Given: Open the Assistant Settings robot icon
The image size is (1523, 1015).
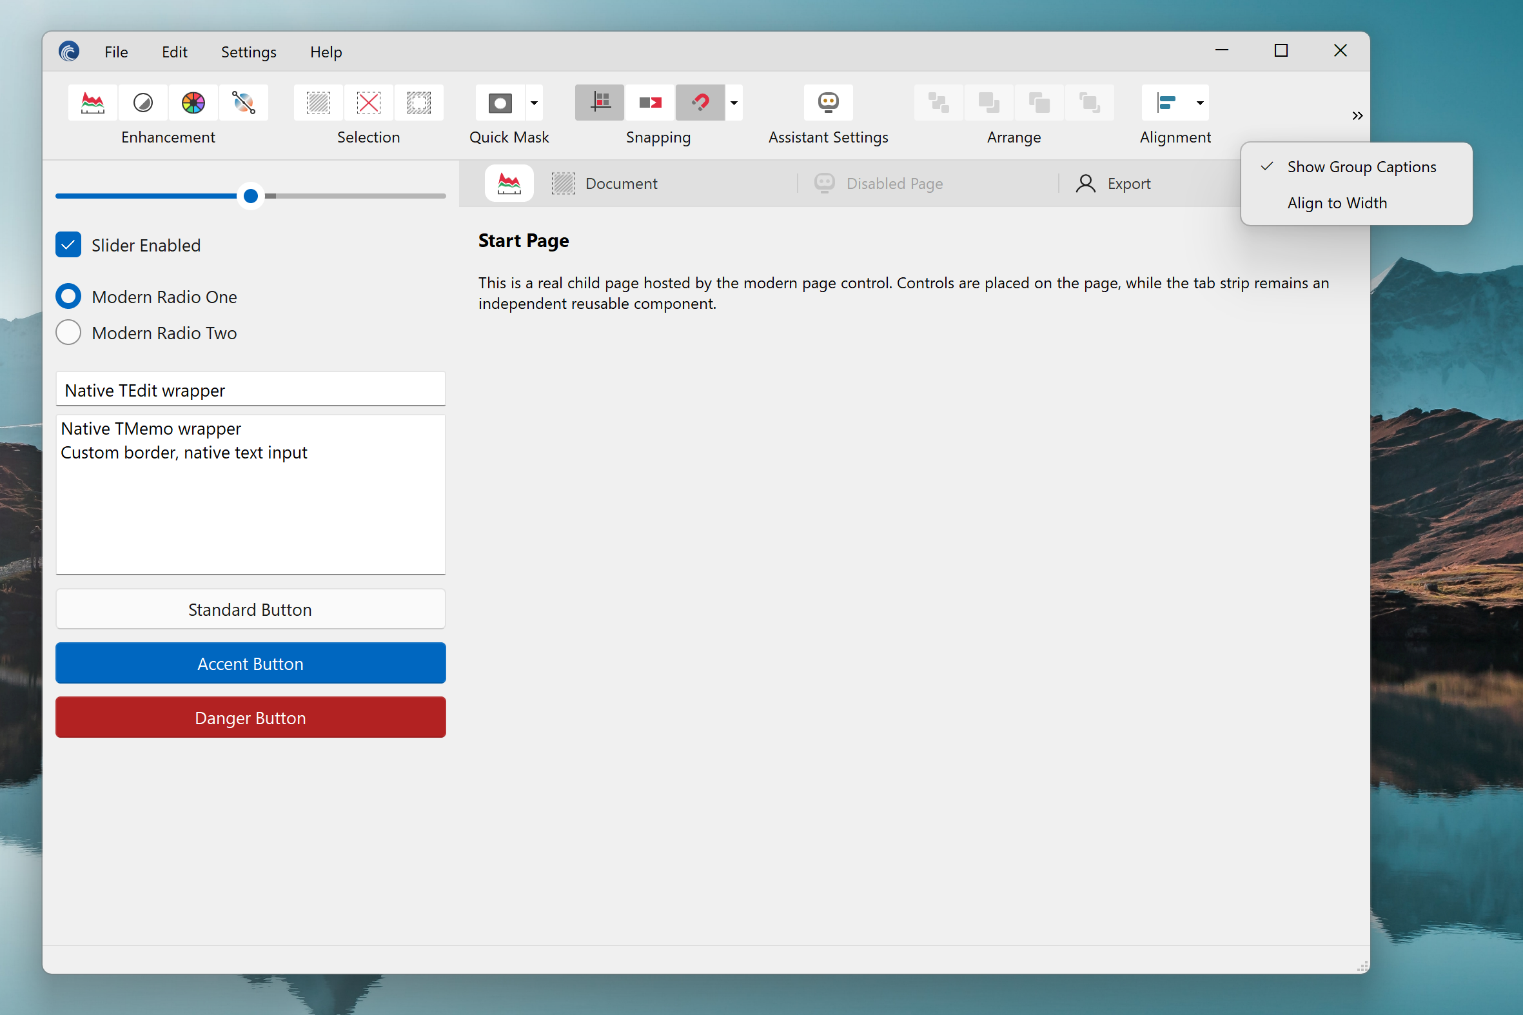Looking at the screenshot, I should click(829, 103).
